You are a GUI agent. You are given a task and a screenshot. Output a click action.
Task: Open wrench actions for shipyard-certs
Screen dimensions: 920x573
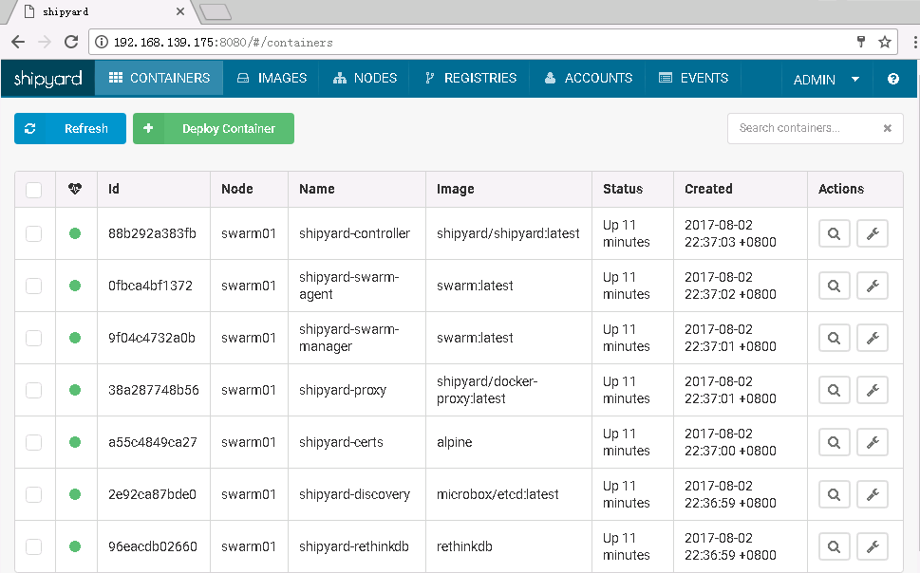[873, 442]
